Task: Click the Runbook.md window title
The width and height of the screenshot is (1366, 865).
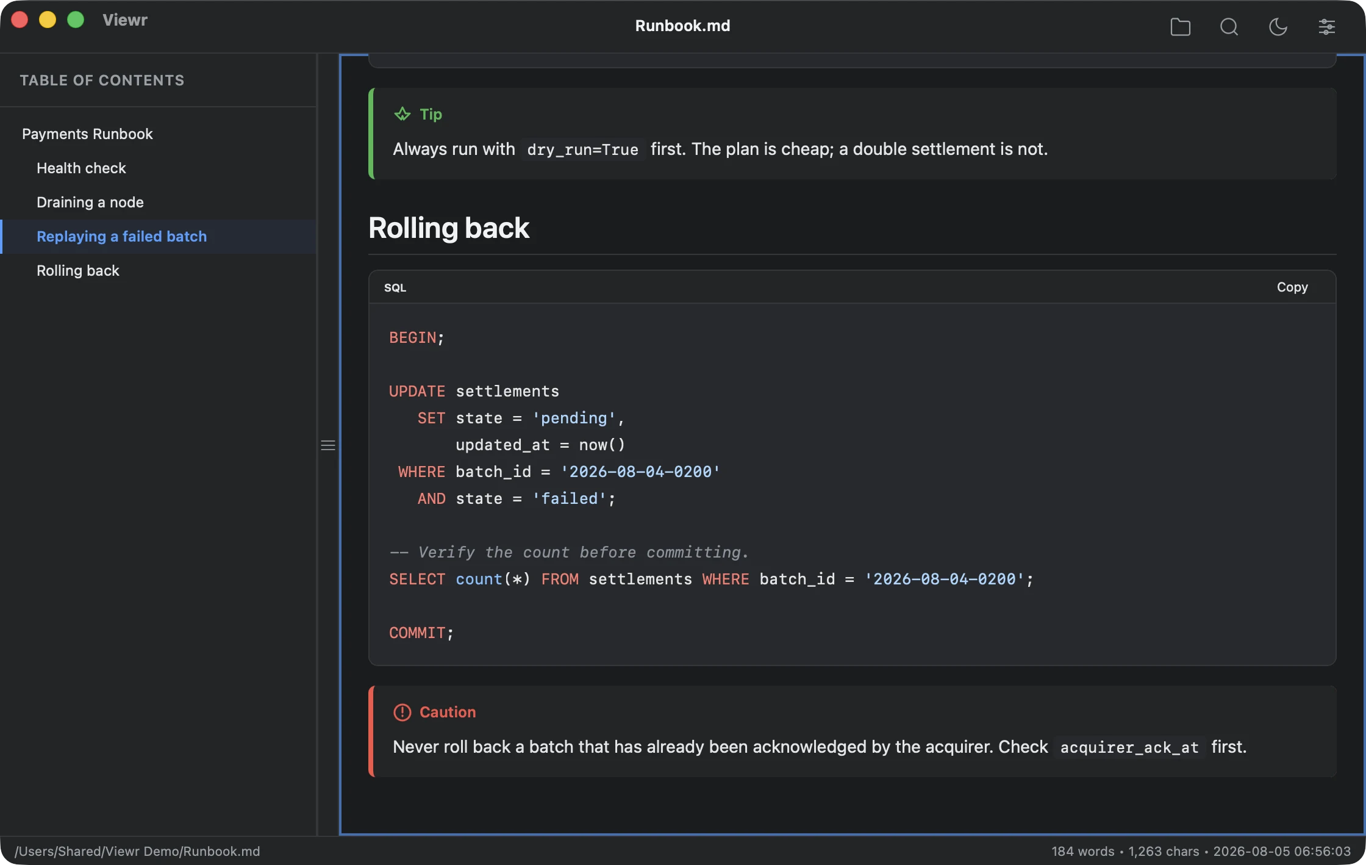Action: coord(682,26)
